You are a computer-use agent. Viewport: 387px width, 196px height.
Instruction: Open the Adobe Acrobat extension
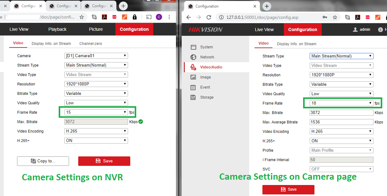[357, 17]
